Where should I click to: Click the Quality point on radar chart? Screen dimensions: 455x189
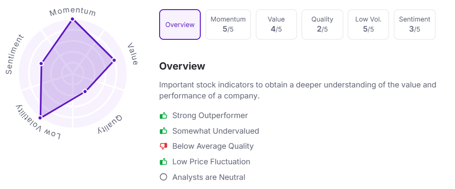click(x=85, y=92)
